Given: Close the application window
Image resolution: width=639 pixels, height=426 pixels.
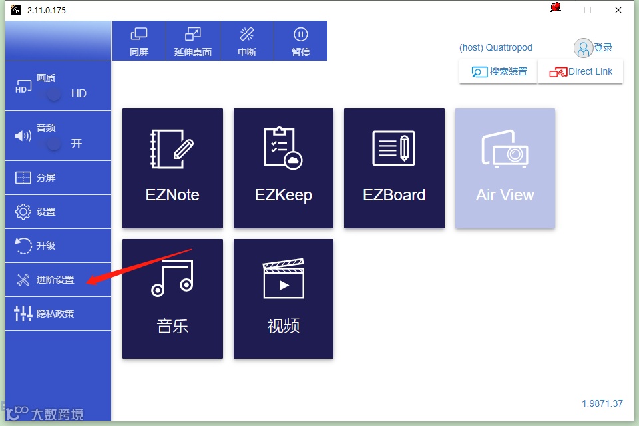Looking at the screenshot, I should click(x=618, y=10).
